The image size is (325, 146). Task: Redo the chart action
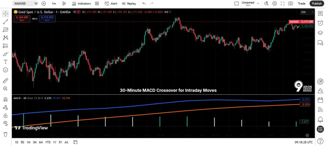click(x=152, y=3)
